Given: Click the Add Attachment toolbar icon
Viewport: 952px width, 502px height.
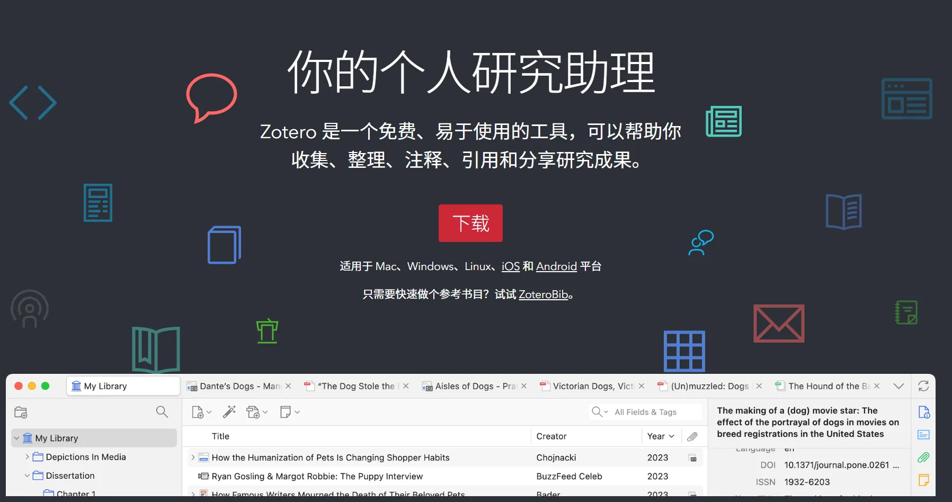Looking at the screenshot, I should pos(253,411).
